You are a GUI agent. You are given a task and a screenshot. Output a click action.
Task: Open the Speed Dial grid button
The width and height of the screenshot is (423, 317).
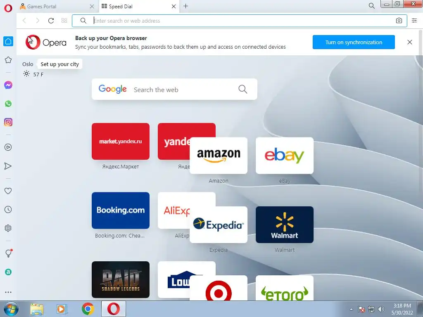pyautogui.click(x=64, y=21)
